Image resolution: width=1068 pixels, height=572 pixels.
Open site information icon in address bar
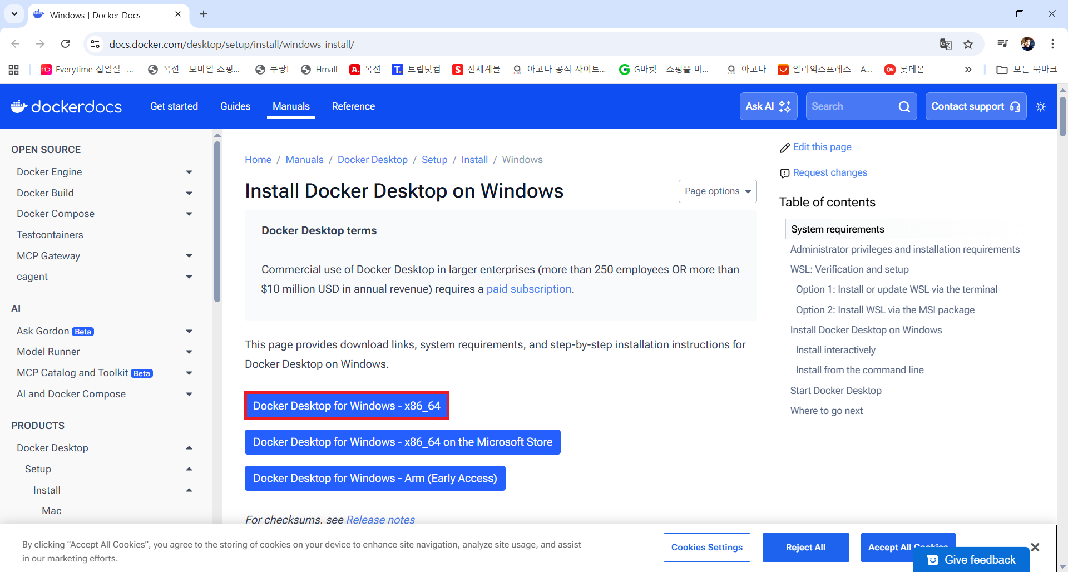coord(95,44)
